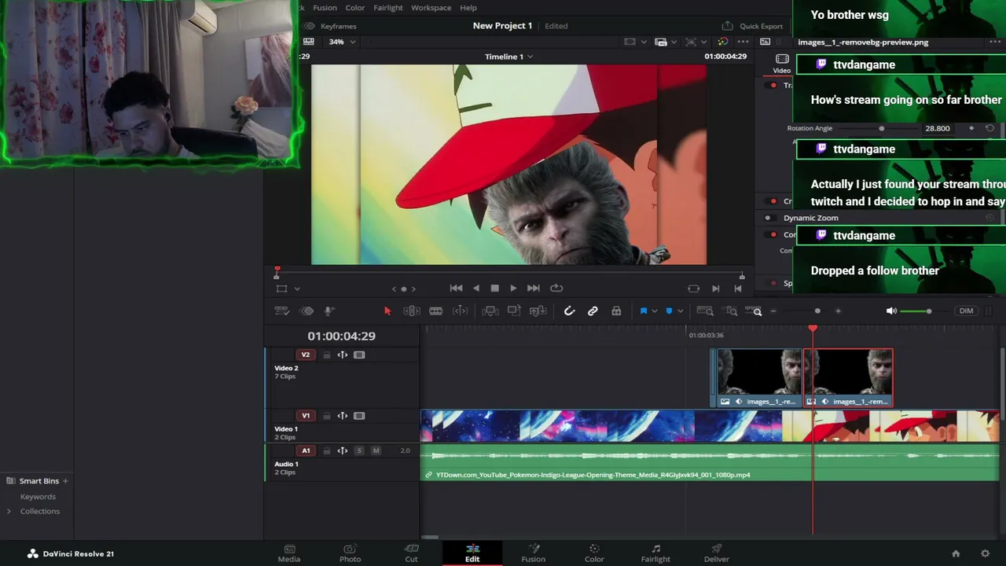Activate the Trim Edit Mode tool
1006x566 pixels.
pyautogui.click(x=411, y=311)
